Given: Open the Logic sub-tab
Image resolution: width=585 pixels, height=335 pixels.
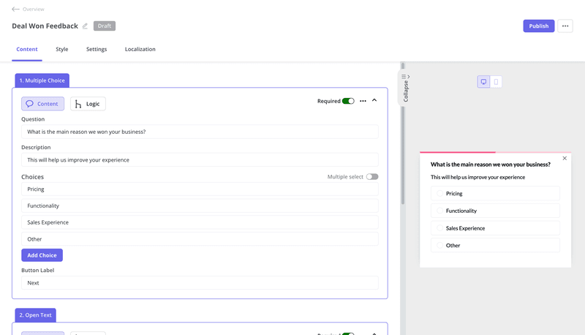Looking at the screenshot, I should pos(88,104).
